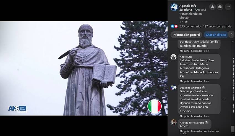Click the María Auxiliadora Psj tagged link
Screen dimensions: 235x136
tap(199, 74)
